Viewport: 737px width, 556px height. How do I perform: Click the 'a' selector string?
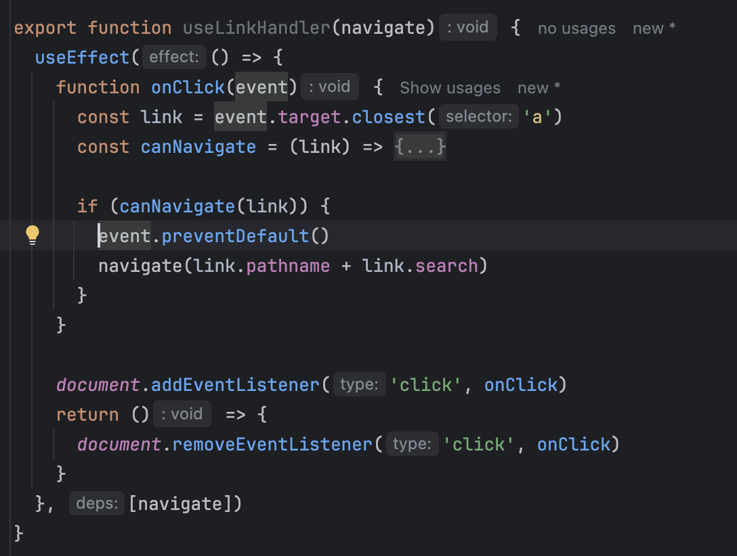(x=536, y=117)
